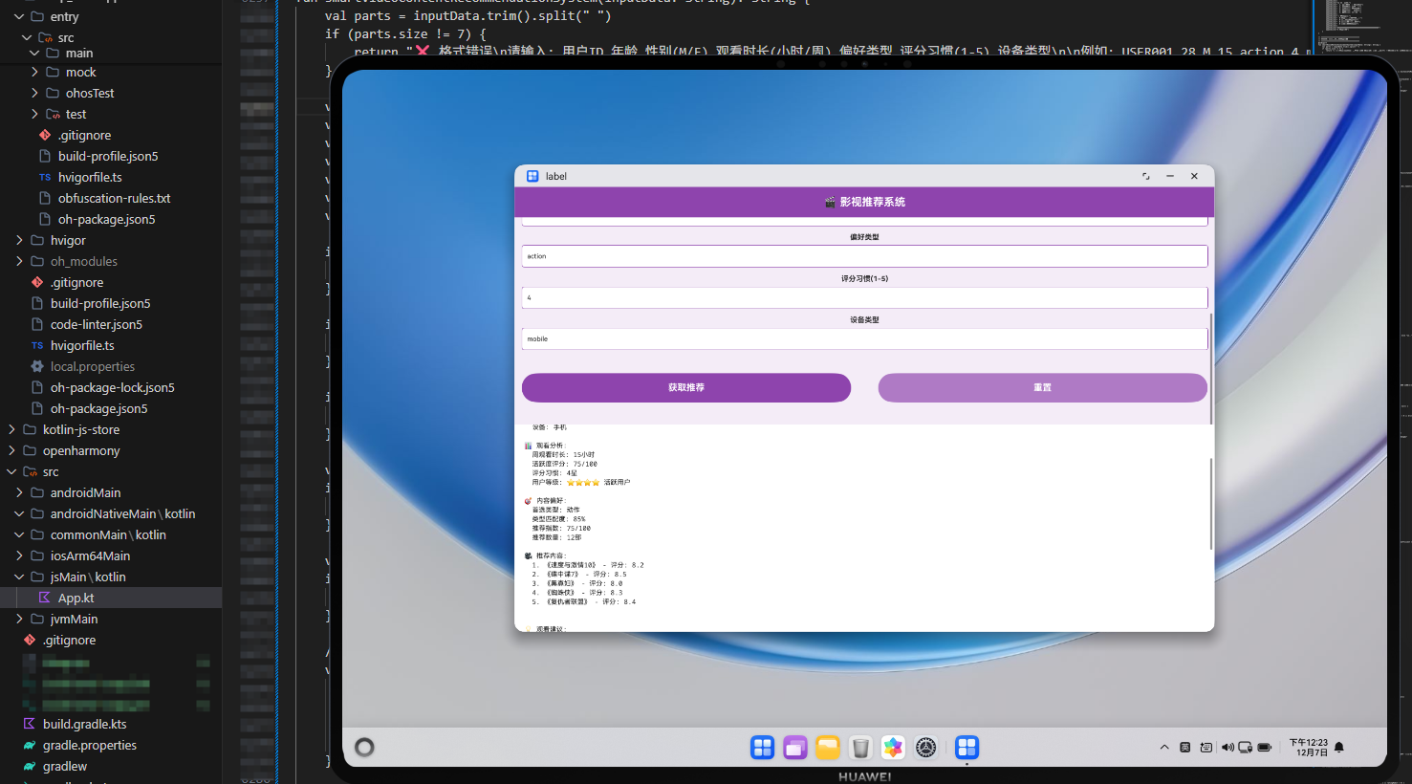This screenshot has width=1412, height=784.
Task: Click the label window app icon
Action: click(532, 176)
